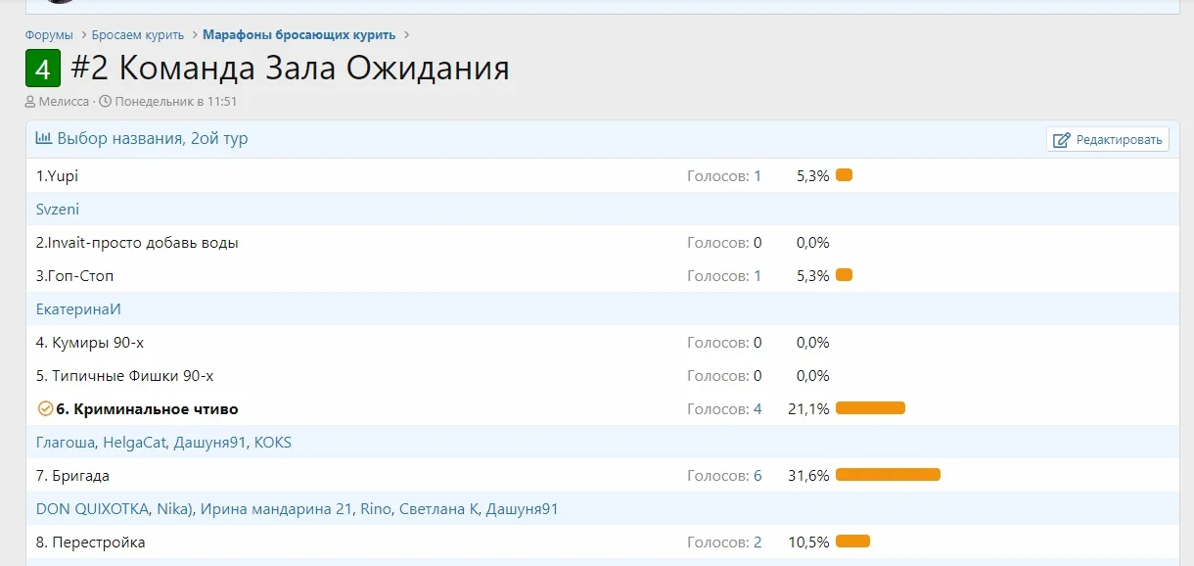
Task: Click the chevron after Марафоны бросающих курить
Action: click(406, 35)
